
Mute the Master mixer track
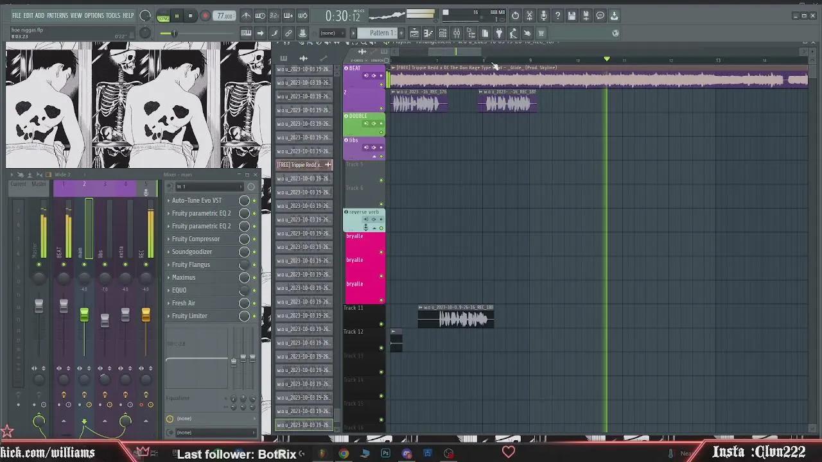pyautogui.click(x=39, y=264)
